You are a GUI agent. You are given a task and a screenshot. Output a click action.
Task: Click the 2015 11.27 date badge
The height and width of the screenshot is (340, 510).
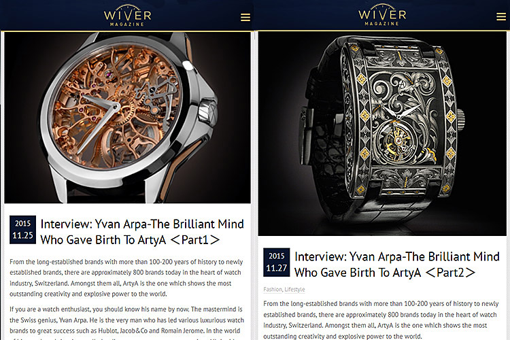pyautogui.click(x=277, y=262)
